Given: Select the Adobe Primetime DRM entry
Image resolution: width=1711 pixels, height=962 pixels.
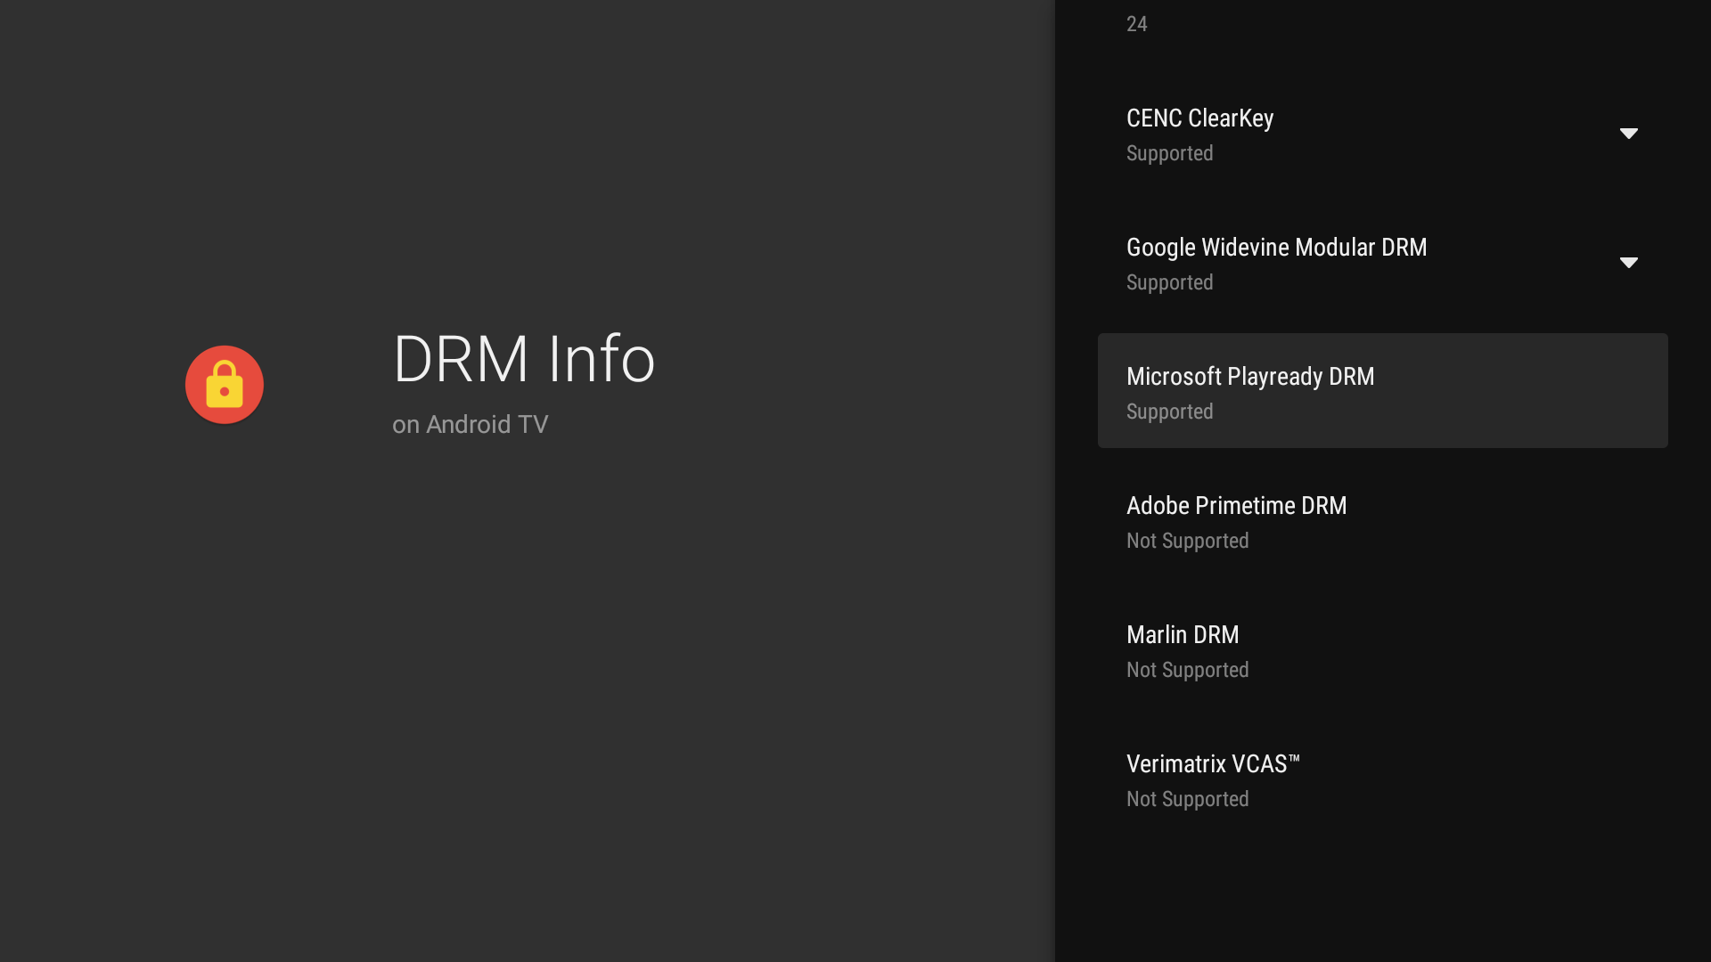Looking at the screenshot, I should tap(1382, 520).
